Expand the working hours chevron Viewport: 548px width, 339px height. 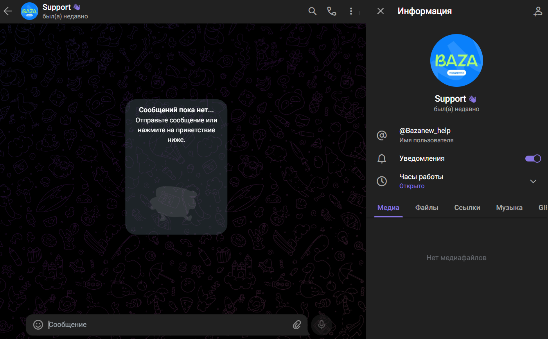pos(533,181)
